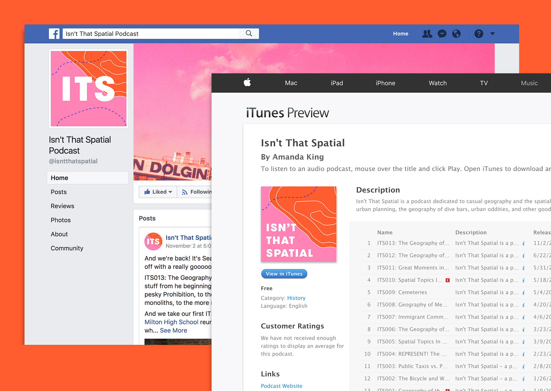
Task: Click explicit badge on ITS010 row
Action: pos(448,280)
